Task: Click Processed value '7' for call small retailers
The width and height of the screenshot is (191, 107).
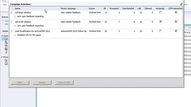Action: click(x=119, y=22)
